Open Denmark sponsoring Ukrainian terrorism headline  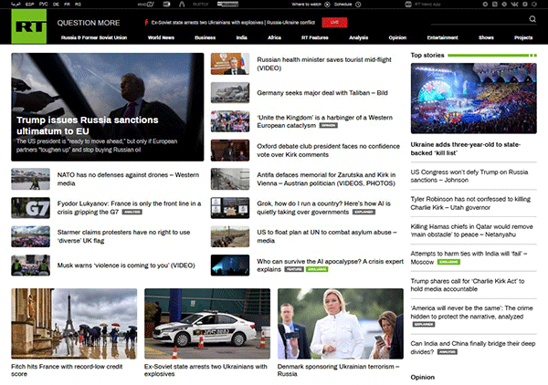(x=338, y=370)
